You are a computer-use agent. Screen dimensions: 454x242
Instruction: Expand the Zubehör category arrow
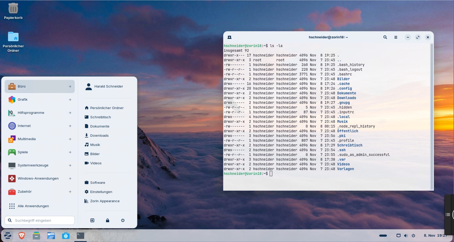[70, 192]
